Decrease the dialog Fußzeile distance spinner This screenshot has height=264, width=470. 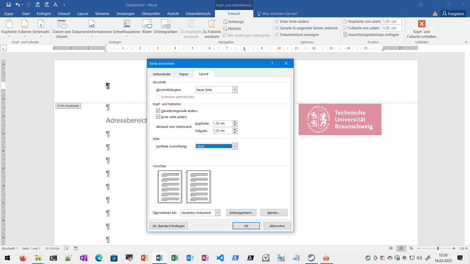click(x=235, y=132)
